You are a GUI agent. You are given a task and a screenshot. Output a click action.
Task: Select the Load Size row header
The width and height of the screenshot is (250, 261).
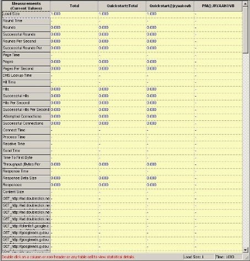point(26,14)
